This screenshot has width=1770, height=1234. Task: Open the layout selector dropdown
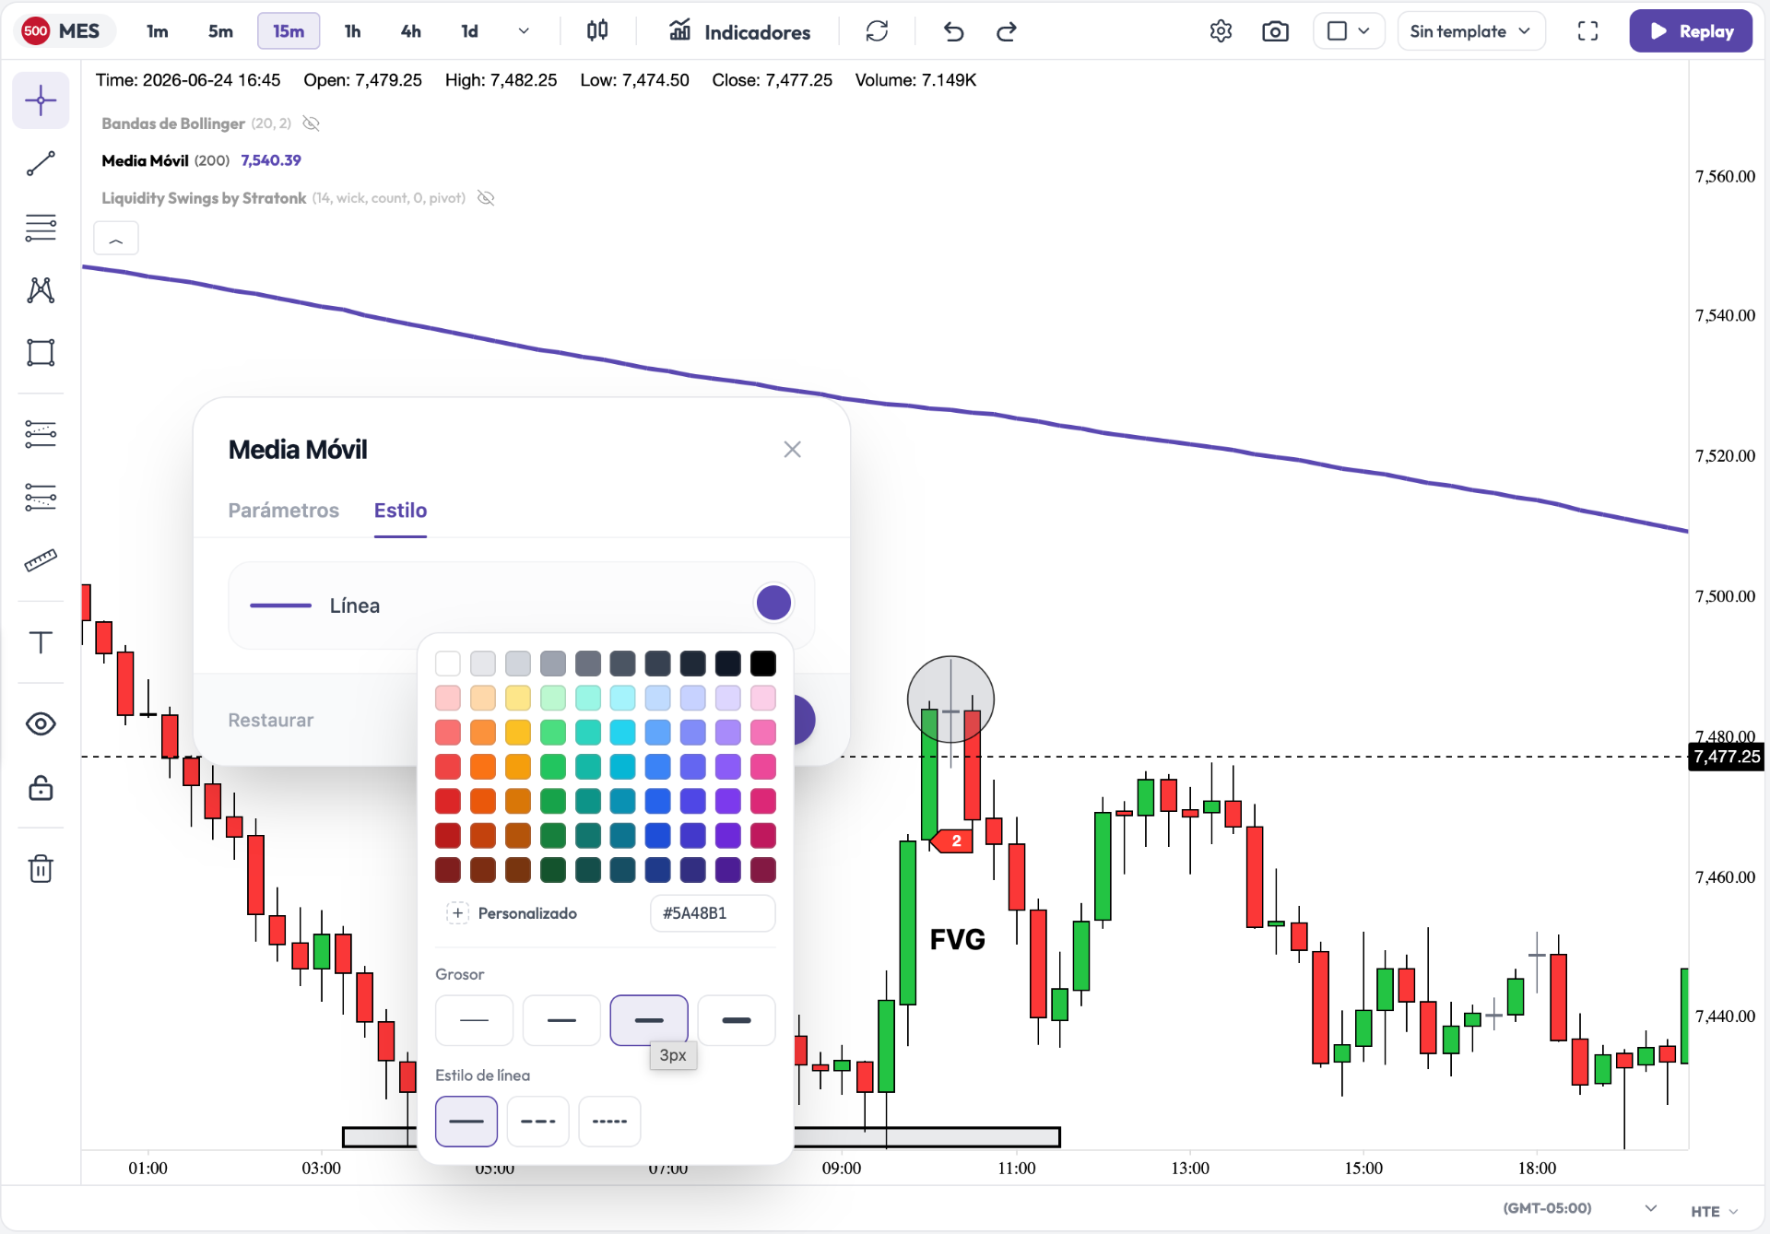[1348, 31]
